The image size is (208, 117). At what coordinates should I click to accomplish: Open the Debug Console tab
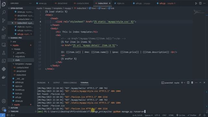pos(70,83)
